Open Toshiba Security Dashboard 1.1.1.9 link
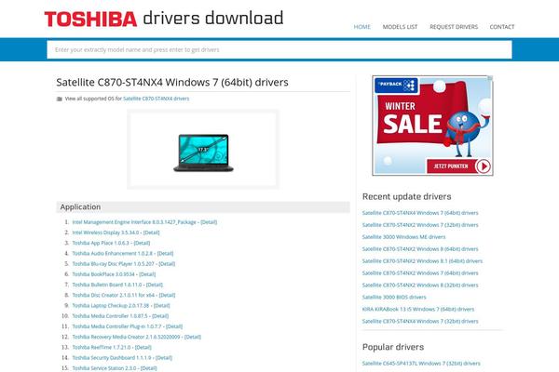This screenshot has height=372, width=559. click(x=112, y=357)
